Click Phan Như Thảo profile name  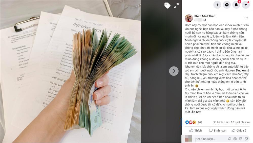click(x=205, y=16)
